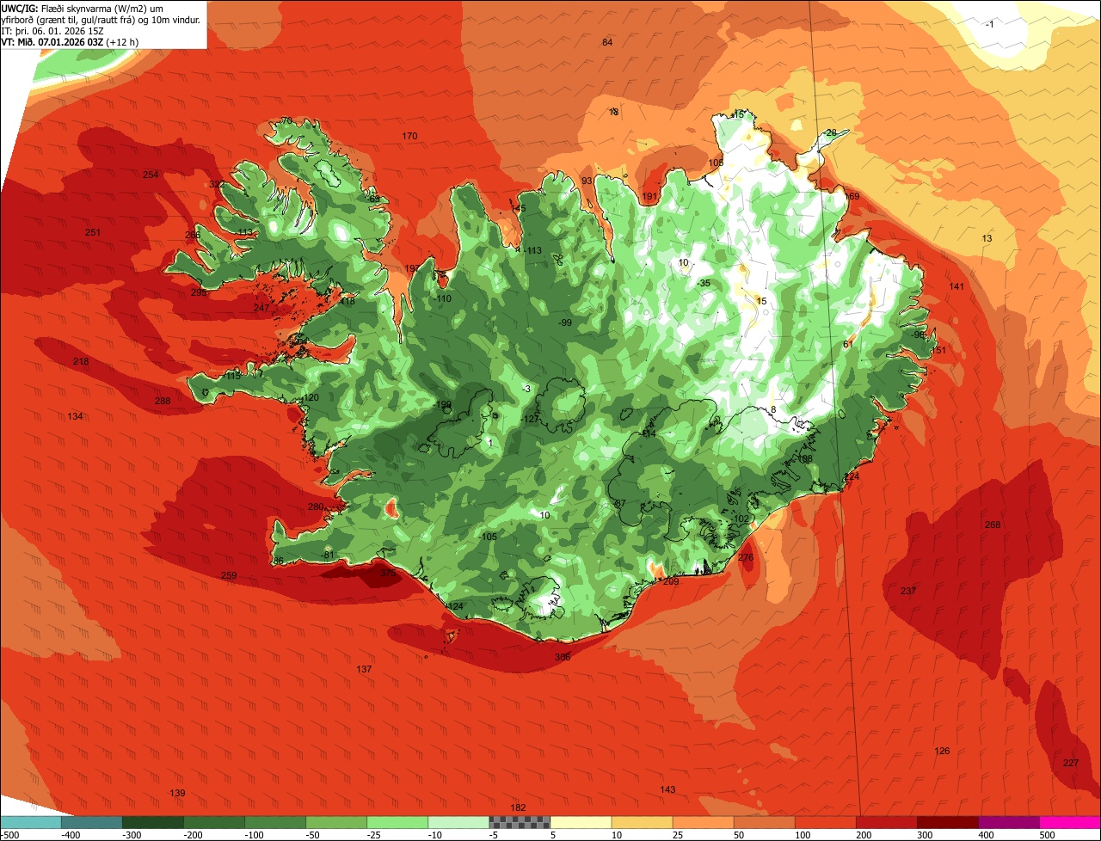The image size is (1101, 841).
Task: Click the legend swatch between -200 and -100
Action: tap(213, 822)
